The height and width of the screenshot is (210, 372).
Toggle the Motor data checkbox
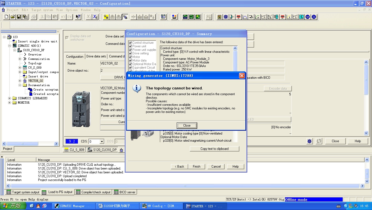click(130, 60)
